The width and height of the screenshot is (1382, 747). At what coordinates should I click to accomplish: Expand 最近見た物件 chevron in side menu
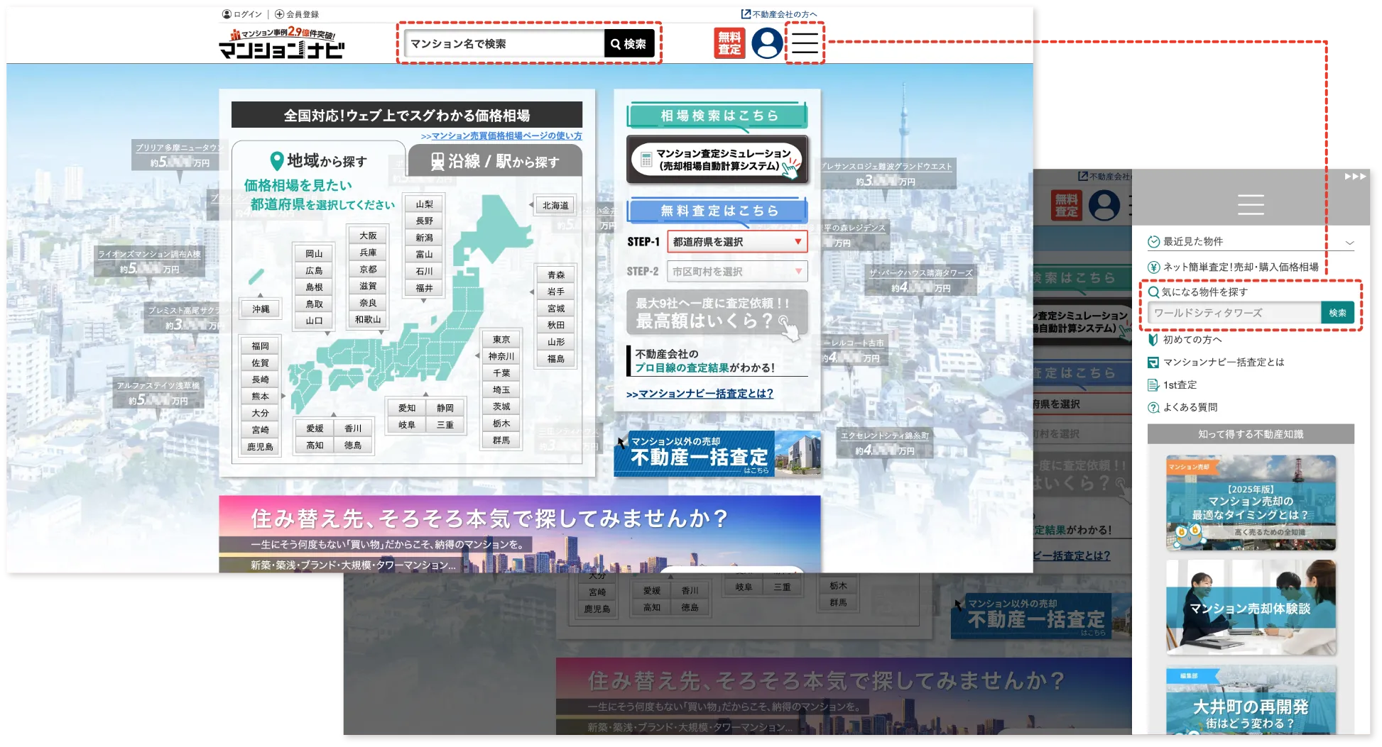(x=1349, y=243)
